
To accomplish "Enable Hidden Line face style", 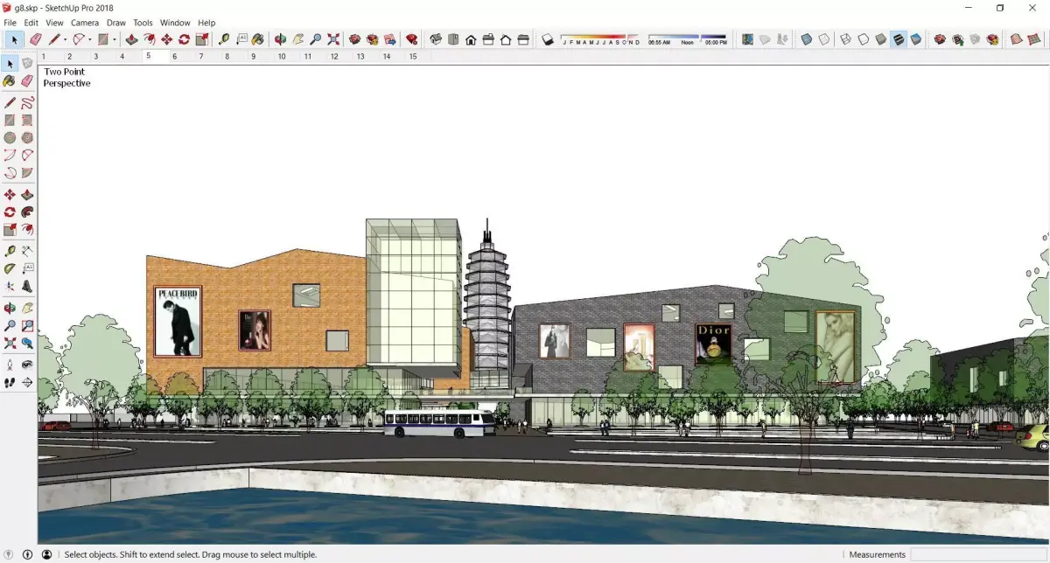I will coord(863,39).
